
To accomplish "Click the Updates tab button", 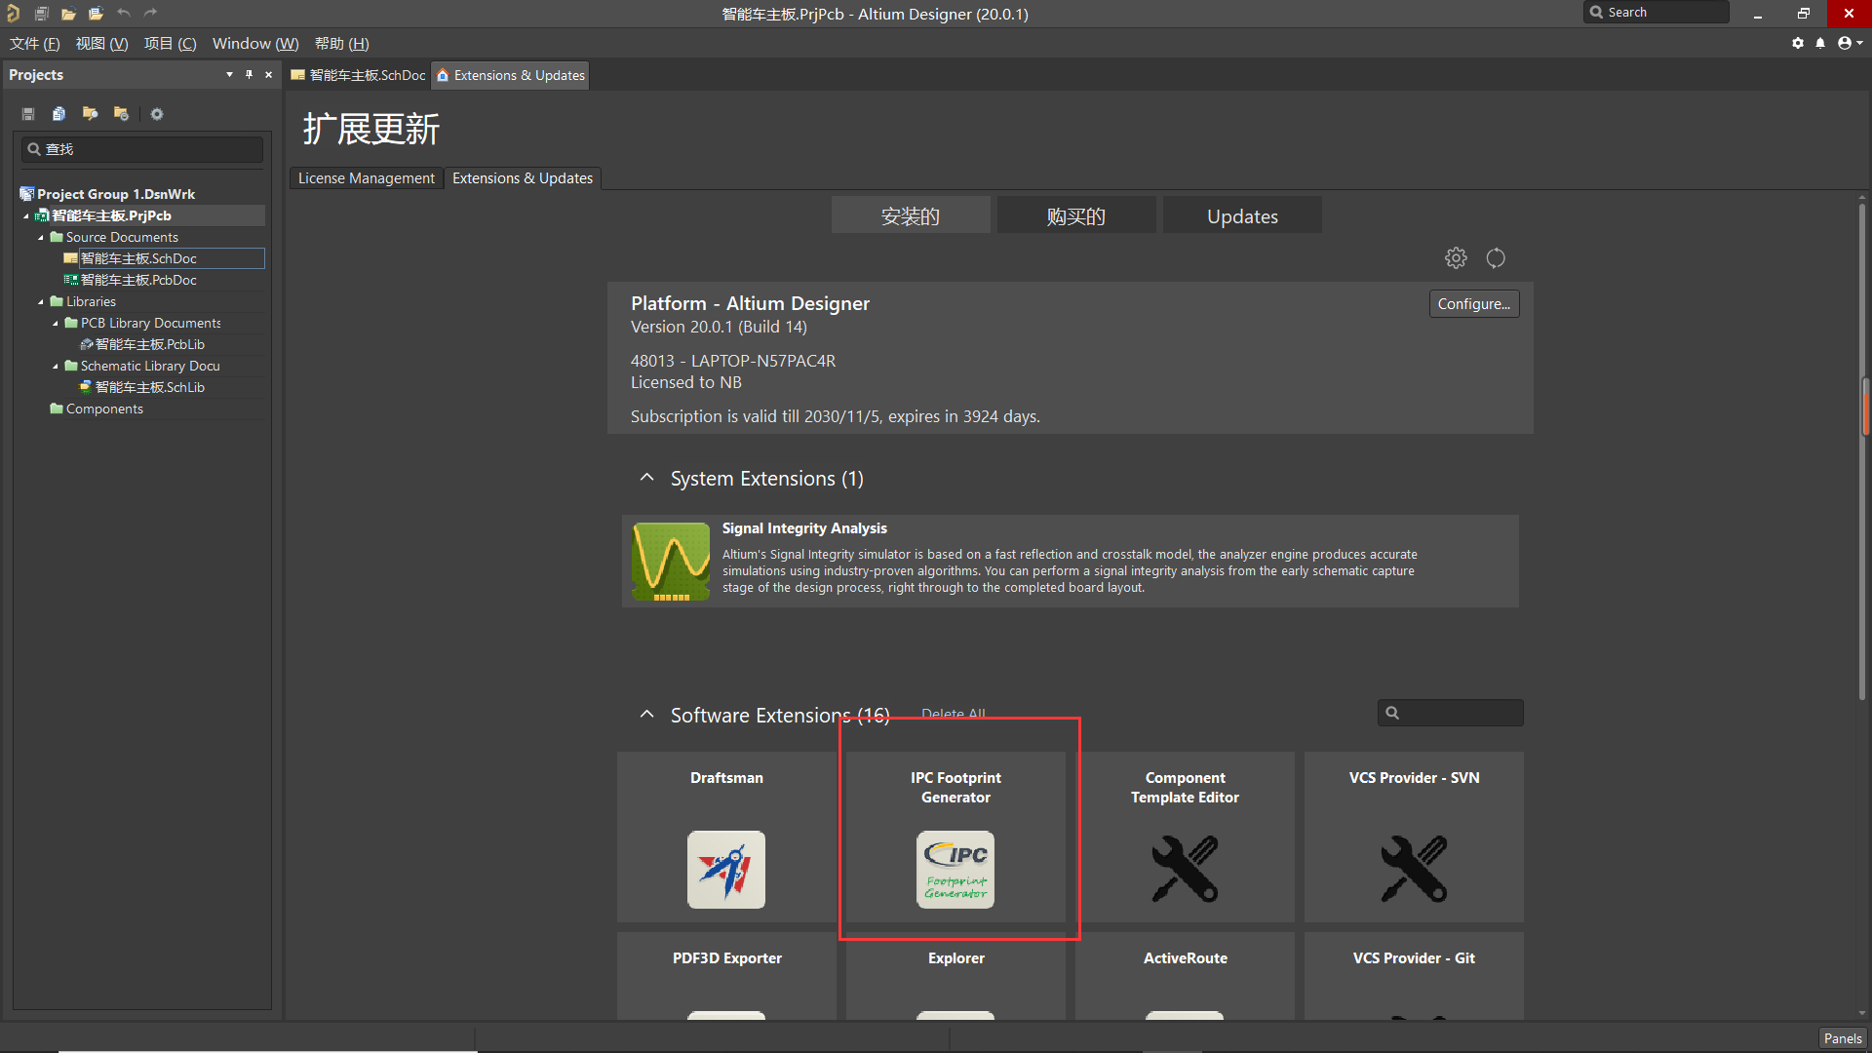I will click(1242, 216).
